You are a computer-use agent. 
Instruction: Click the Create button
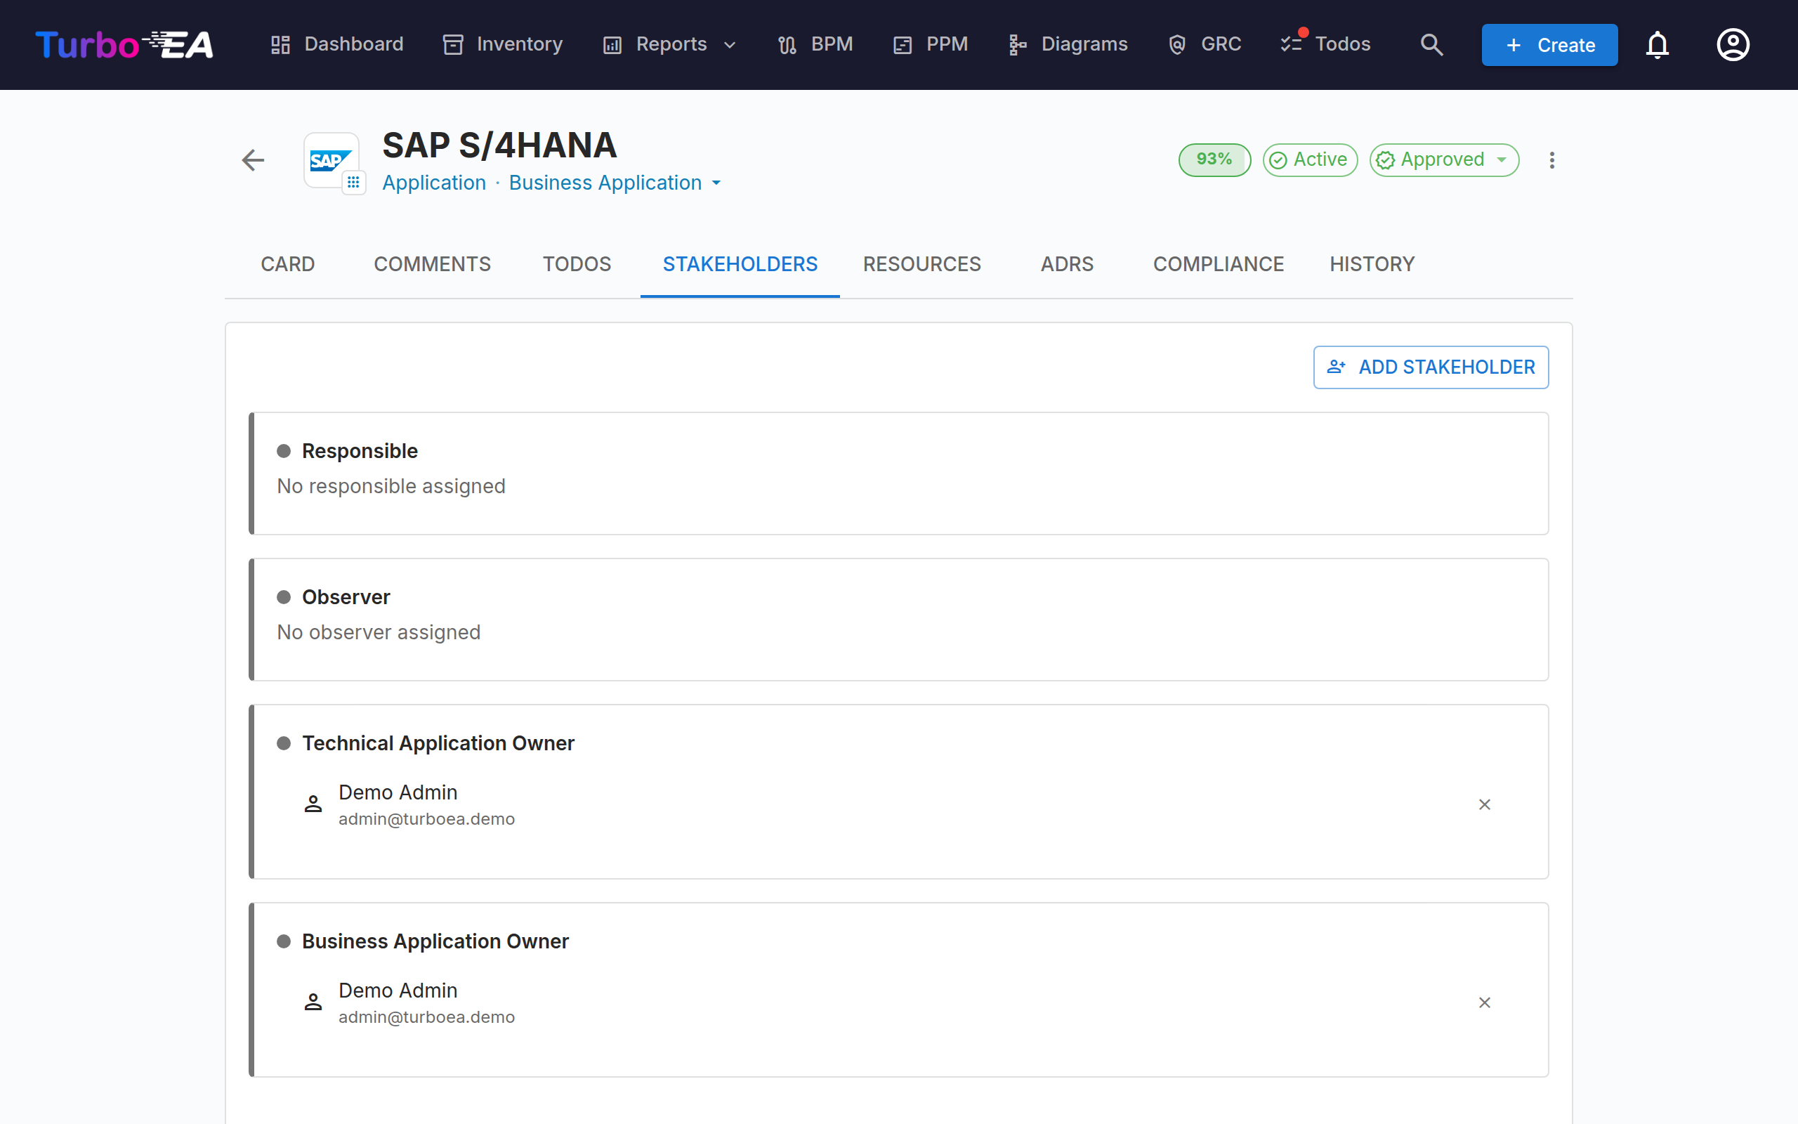(x=1549, y=44)
